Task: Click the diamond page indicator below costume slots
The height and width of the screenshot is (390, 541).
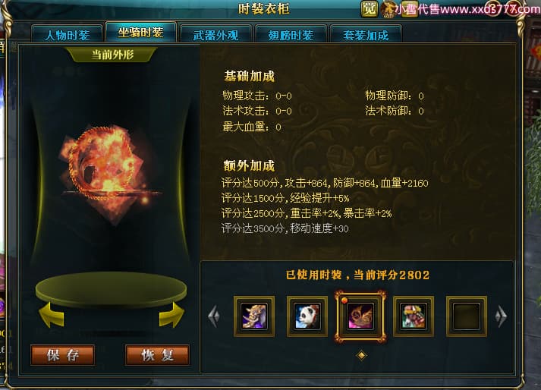Action: (x=361, y=355)
